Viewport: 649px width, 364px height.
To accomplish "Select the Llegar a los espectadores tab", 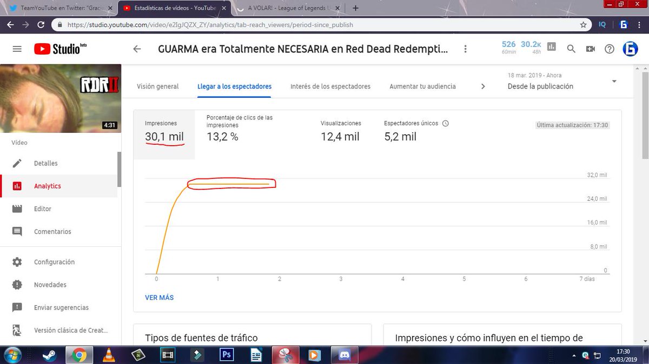I will (234, 86).
